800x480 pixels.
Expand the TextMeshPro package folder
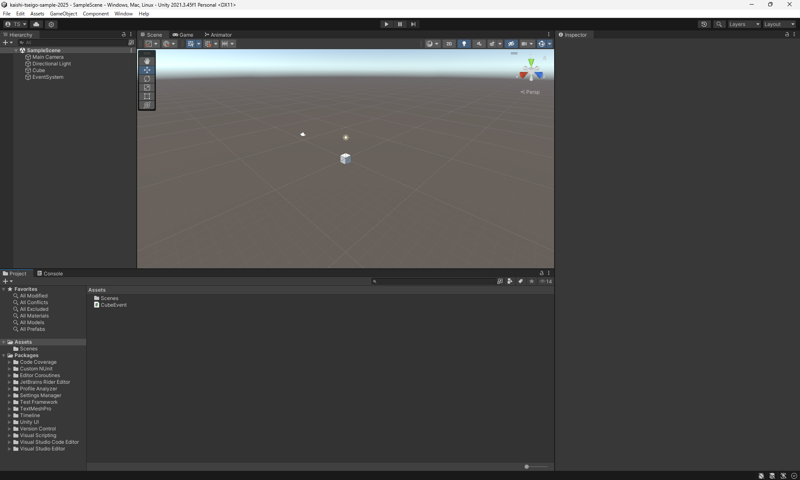[9, 409]
